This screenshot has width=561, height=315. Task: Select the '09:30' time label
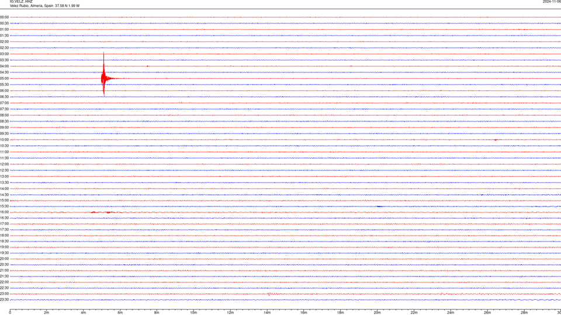[4, 134]
